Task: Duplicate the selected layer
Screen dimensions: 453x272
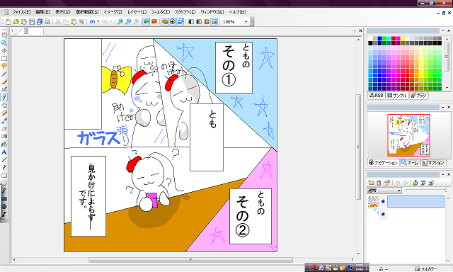Action: coord(386,183)
